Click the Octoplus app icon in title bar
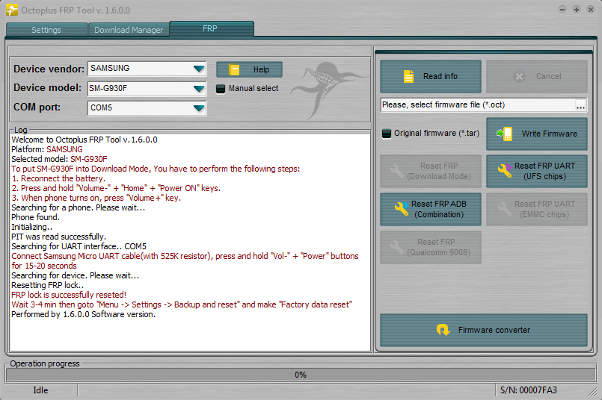Image resolution: width=602 pixels, height=400 pixels. [x=11, y=10]
